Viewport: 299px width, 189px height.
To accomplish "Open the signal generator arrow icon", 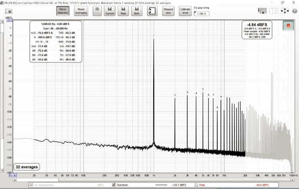I will [152, 11].
